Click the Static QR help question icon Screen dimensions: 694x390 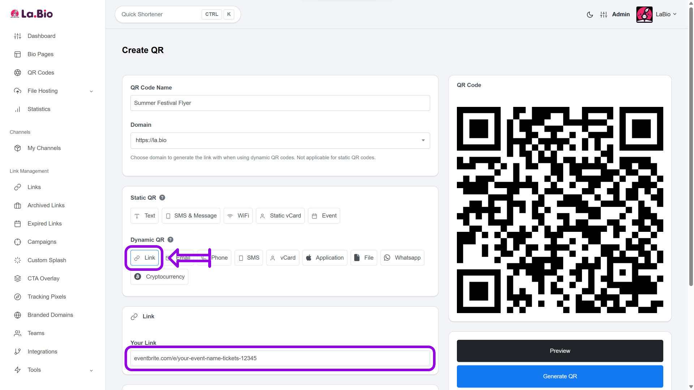pos(162,198)
